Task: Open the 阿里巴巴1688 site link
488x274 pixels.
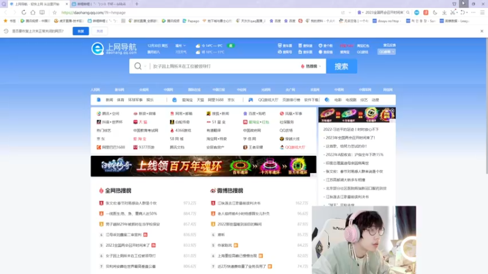Action: pyautogui.click(x=110, y=147)
